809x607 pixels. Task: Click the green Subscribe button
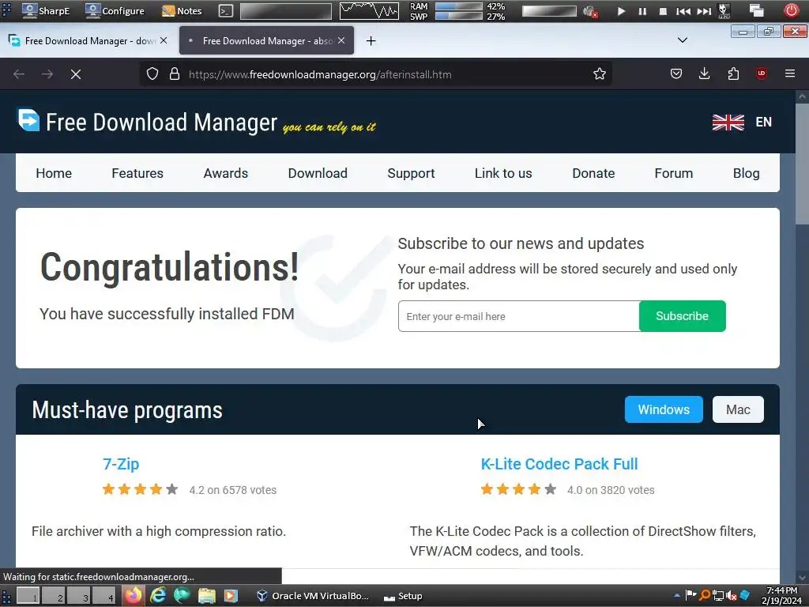pos(682,316)
